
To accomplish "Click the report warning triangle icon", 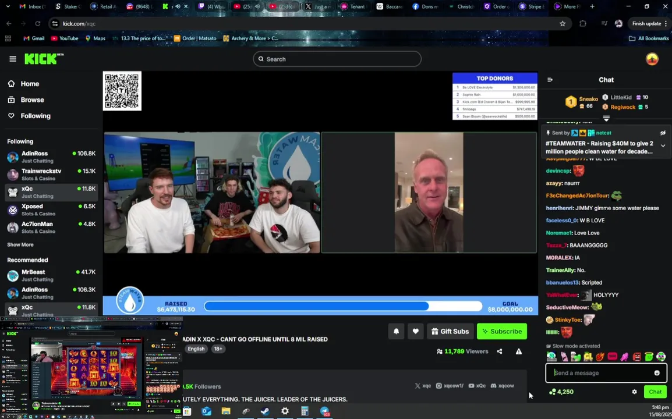I will click(519, 351).
